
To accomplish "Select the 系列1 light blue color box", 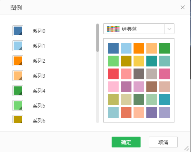I will tap(18, 46).
